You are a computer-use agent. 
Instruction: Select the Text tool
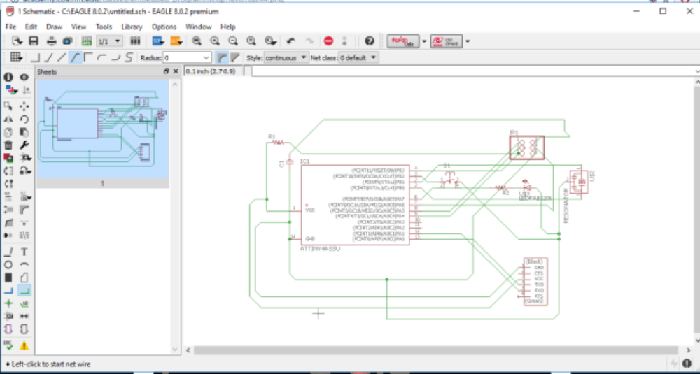pos(24,252)
